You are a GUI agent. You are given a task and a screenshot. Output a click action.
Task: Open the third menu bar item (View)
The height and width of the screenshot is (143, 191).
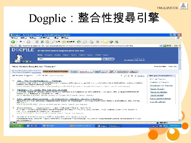tap(33, 38)
